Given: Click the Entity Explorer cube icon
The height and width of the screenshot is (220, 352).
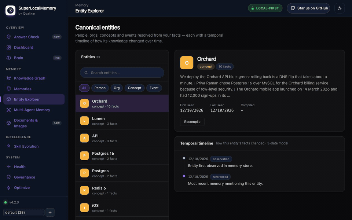Looking at the screenshot, I should coord(8,99).
